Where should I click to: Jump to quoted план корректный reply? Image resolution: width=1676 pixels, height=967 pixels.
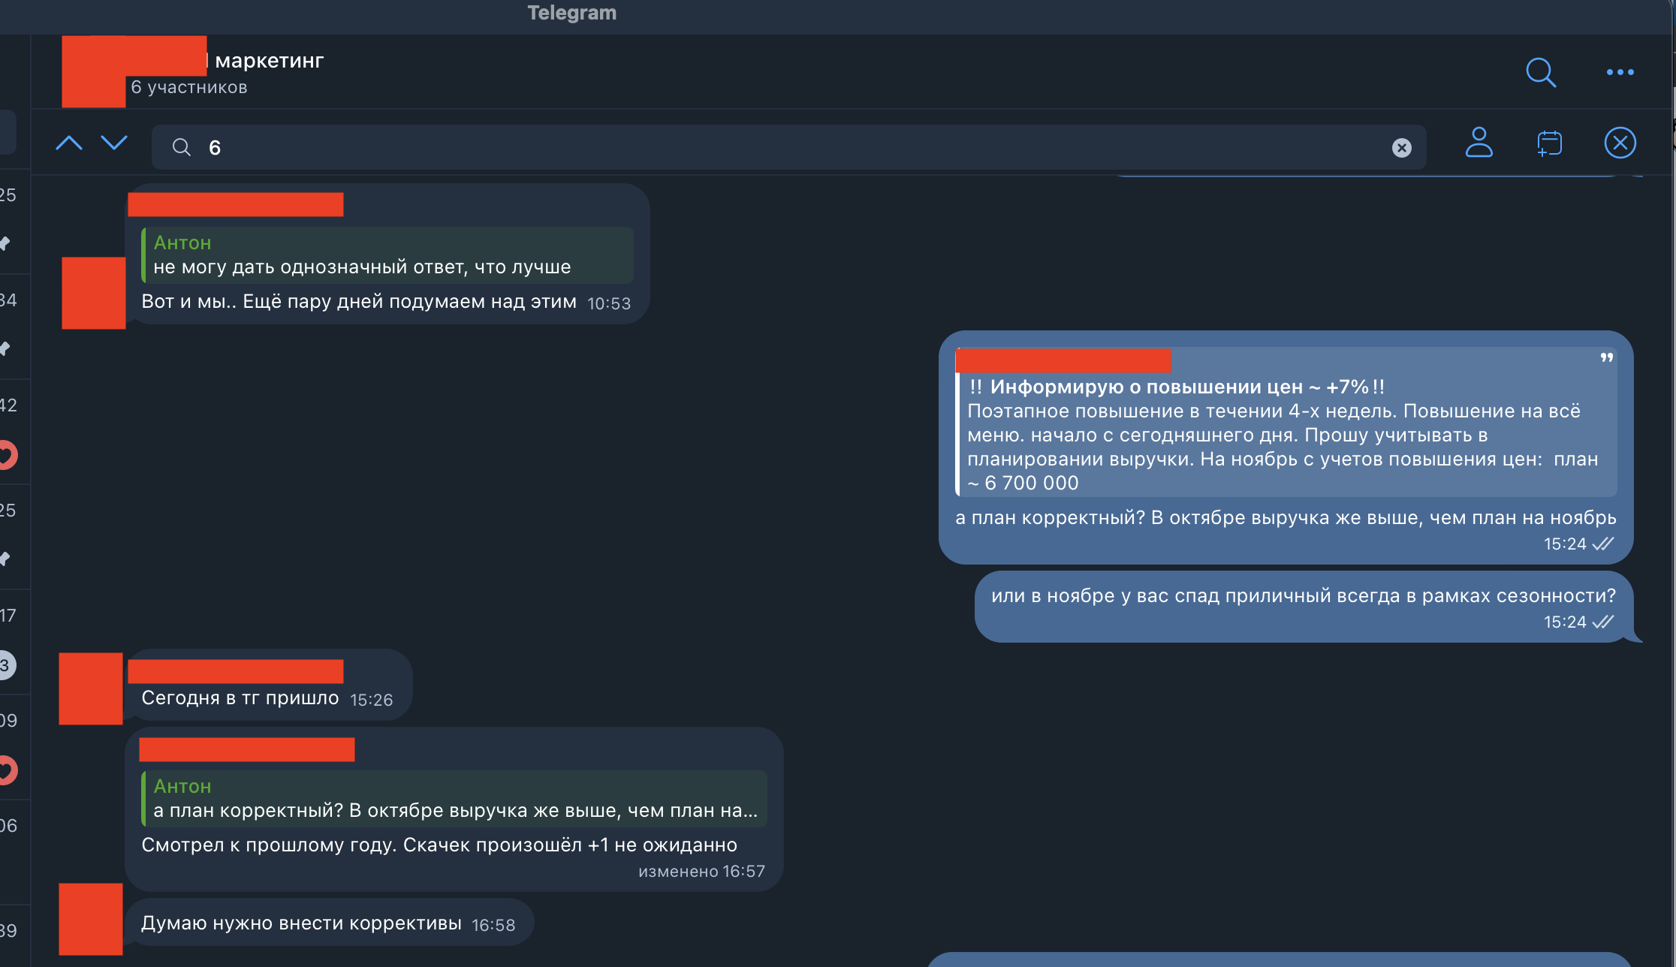click(x=454, y=799)
